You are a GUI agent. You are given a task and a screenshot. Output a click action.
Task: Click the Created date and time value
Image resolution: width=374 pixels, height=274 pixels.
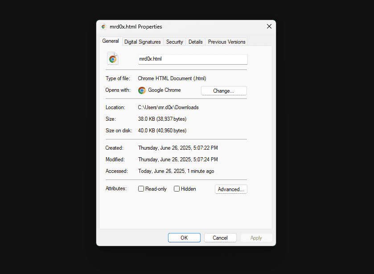(x=178, y=148)
